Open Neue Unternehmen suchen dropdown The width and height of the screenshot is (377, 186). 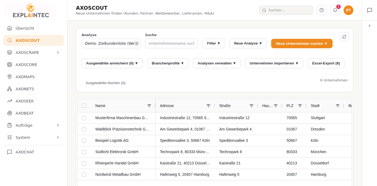[302, 43]
